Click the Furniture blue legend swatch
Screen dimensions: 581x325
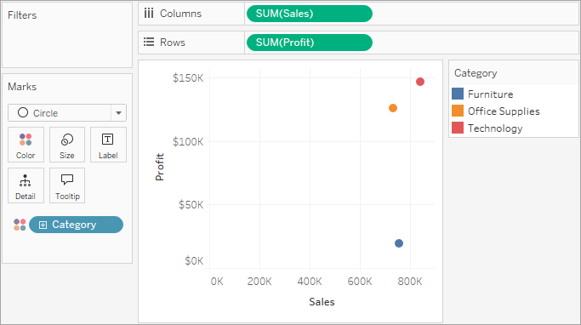(458, 94)
